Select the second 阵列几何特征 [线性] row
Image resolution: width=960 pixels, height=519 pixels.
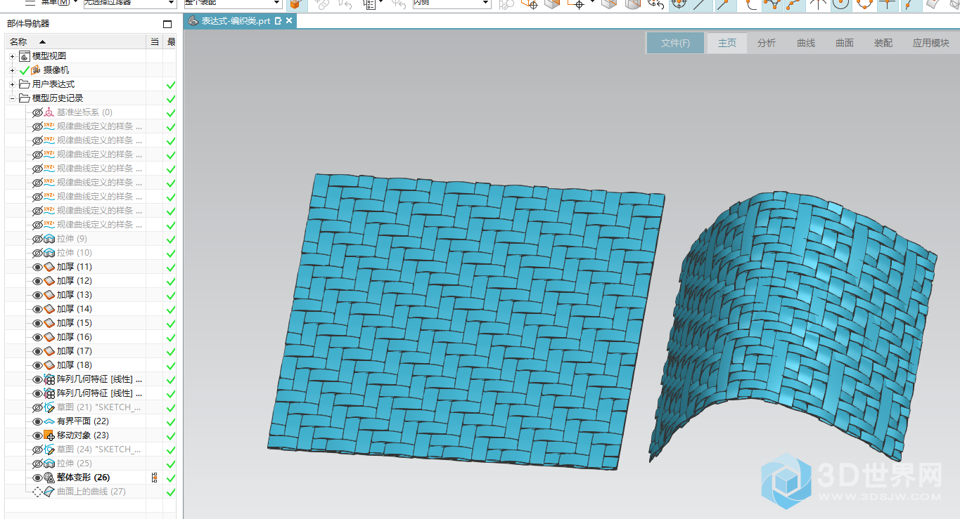click(x=91, y=393)
